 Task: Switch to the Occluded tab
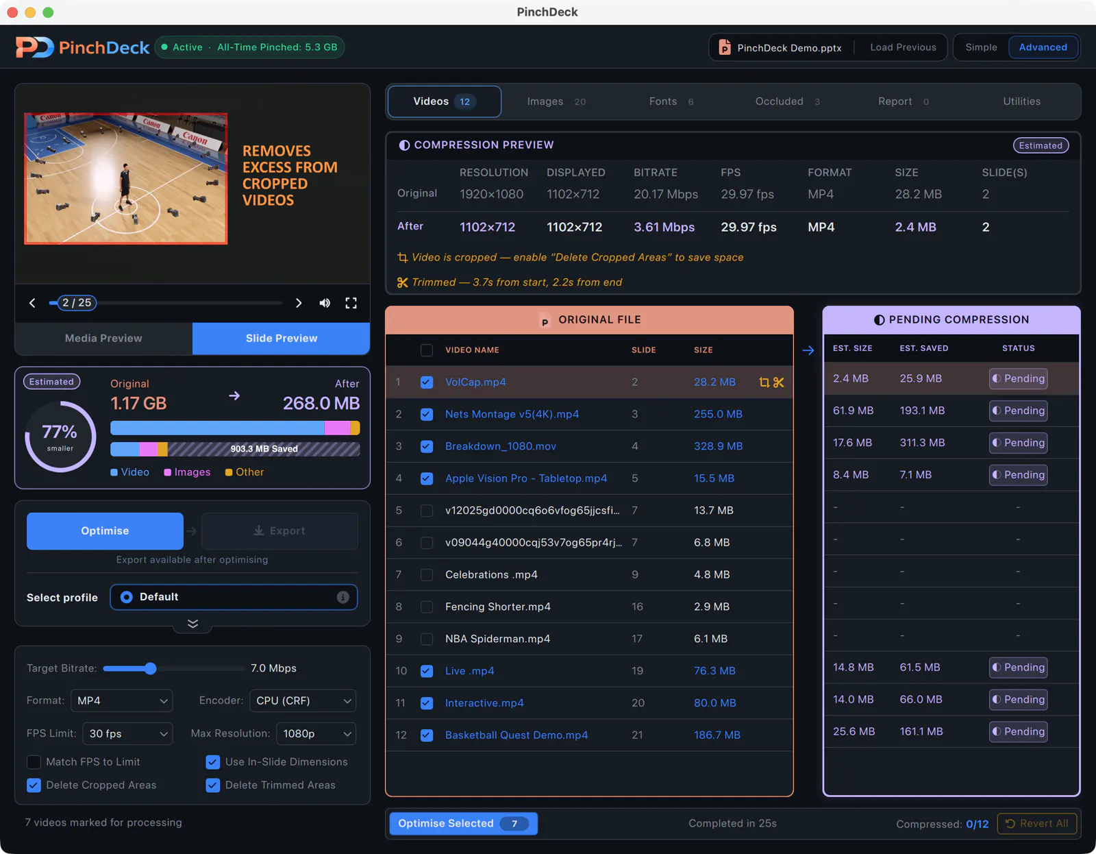pos(787,101)
